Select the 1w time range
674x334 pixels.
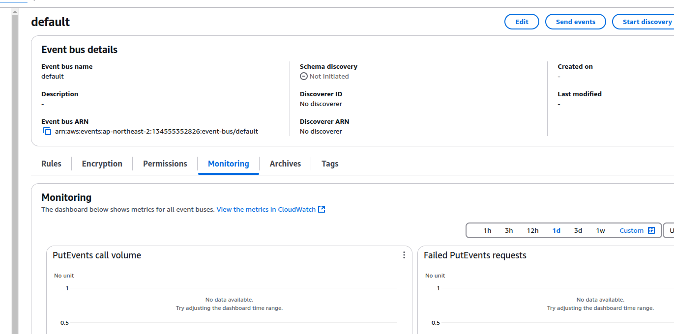point(600,230)
